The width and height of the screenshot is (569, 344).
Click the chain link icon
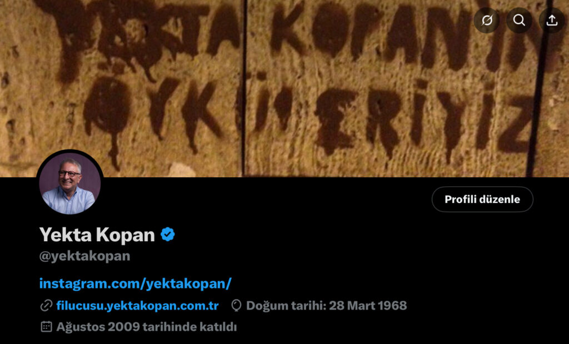(46, 306)
